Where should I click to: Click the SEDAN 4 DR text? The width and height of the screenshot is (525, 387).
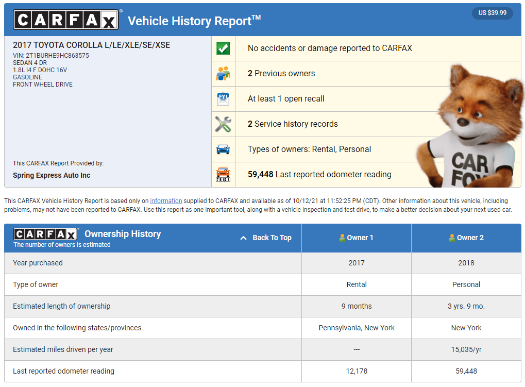pos(30,63)
